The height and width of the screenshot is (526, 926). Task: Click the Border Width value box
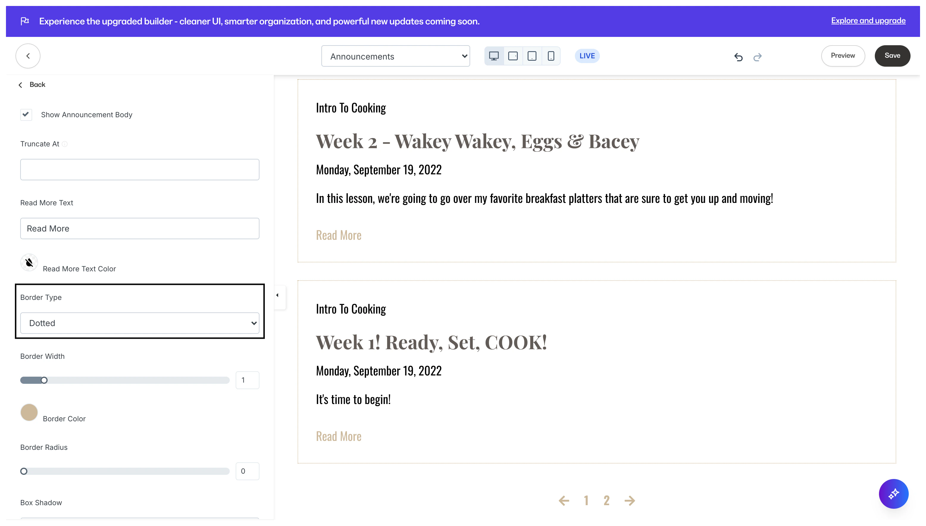[247, 380]
